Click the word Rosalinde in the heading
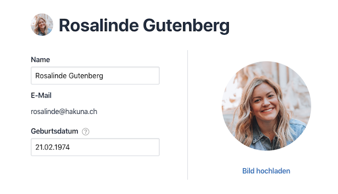Image resolution: width=338 pixels, height=194 pixels. click(99, 25)
